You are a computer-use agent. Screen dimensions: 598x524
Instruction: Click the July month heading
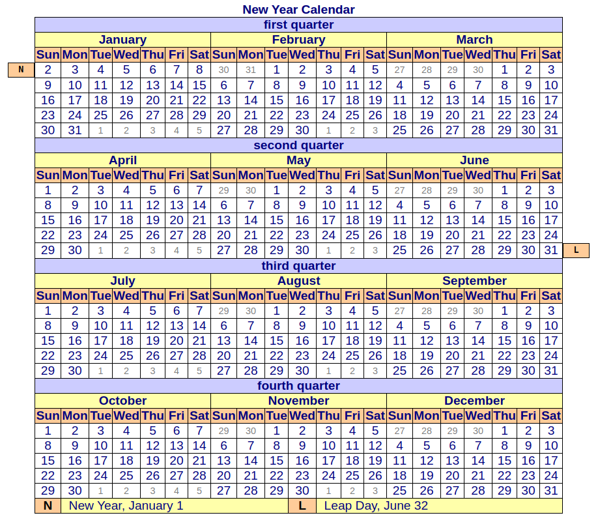click(123, 281)
